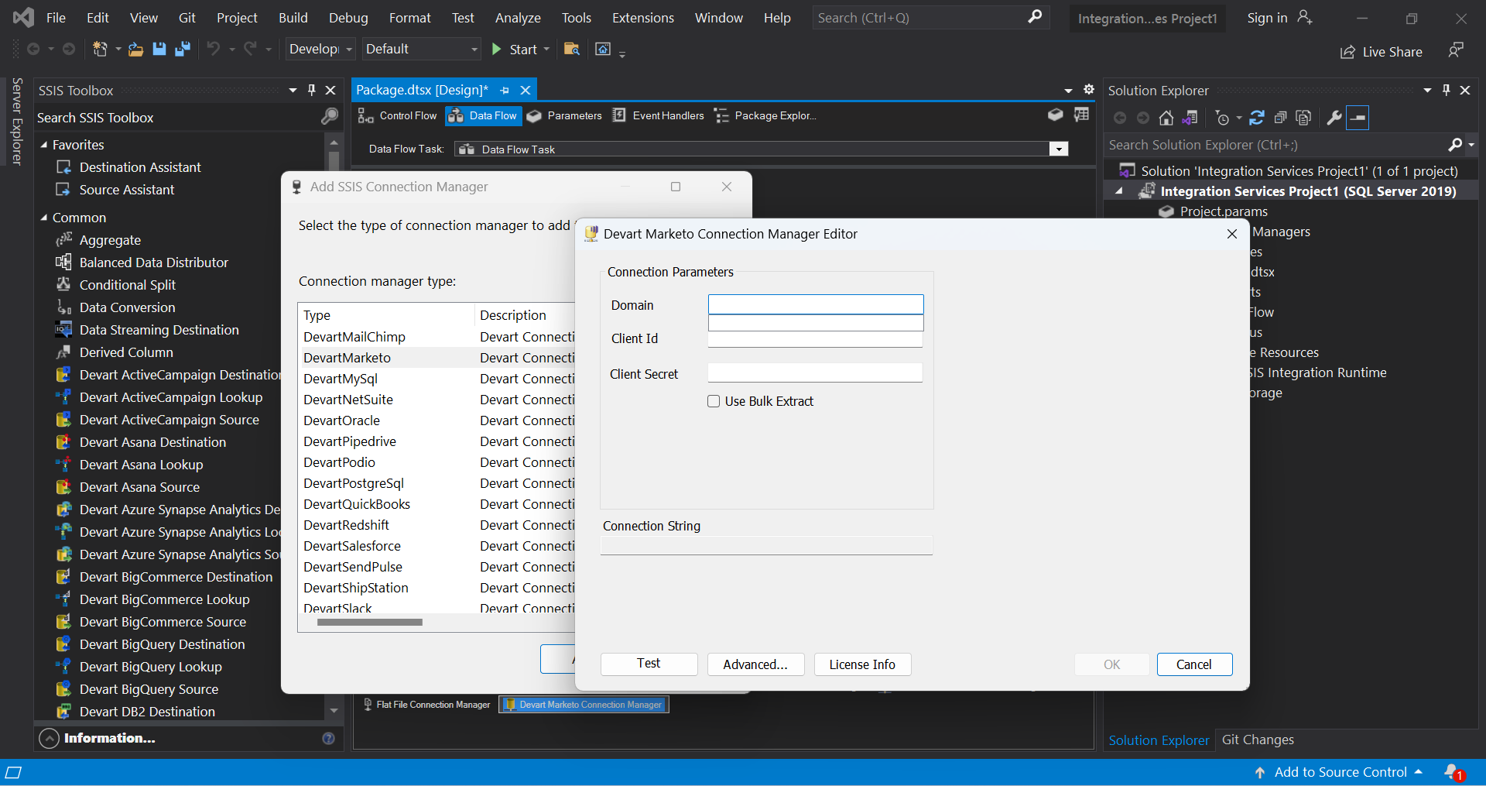Click the Save All toolbar icon
The width and height of the screenshot is (1486, 786).
pos(183,50)
